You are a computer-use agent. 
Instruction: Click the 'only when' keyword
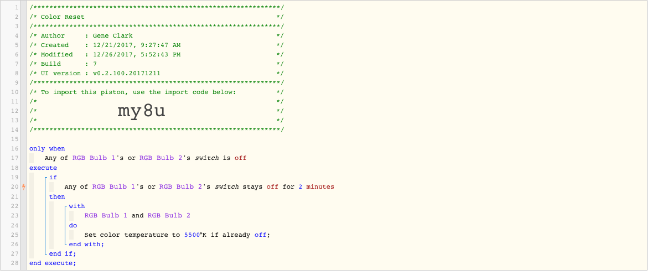tap(47, 148)
